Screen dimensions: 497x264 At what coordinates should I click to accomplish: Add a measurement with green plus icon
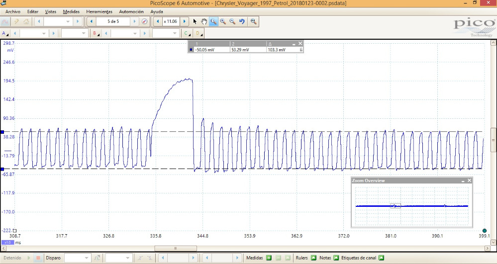tap(269, 258)
